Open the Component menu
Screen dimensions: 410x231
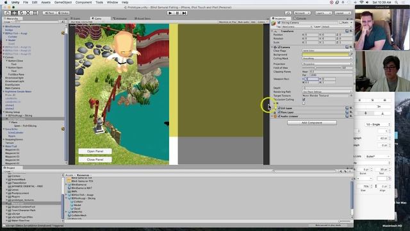[x=83, y=3]
